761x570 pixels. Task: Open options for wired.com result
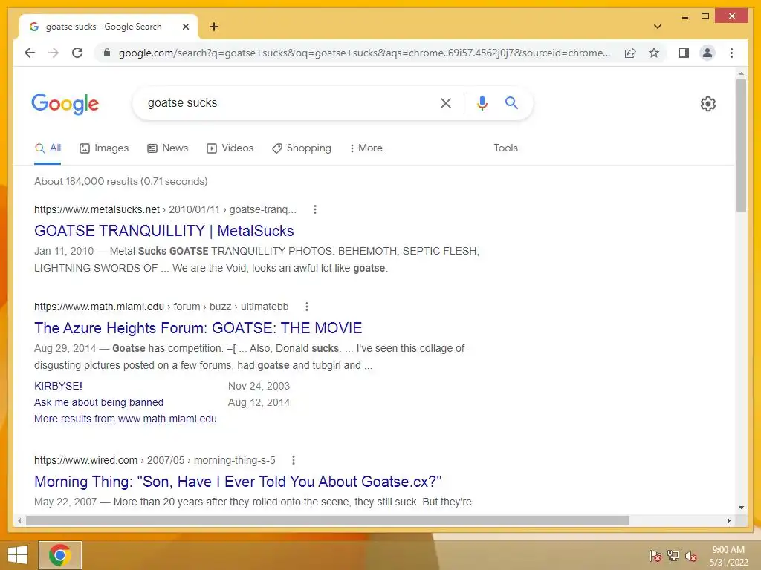293,460
